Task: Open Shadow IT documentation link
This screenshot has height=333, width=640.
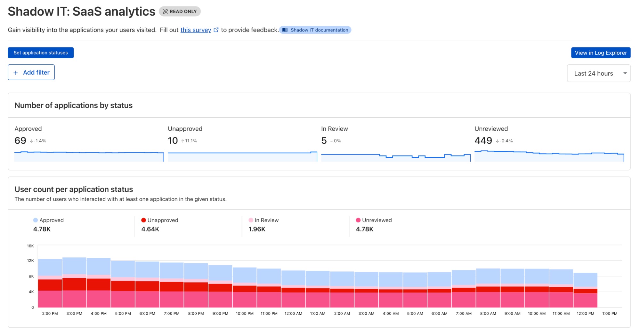Action: point(319,30)
